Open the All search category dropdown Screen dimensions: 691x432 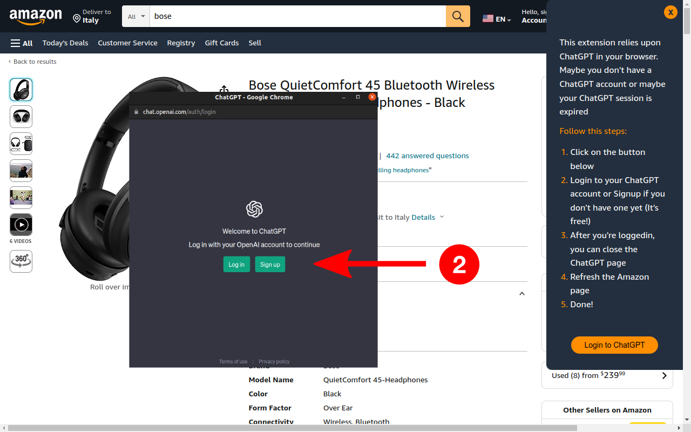coord(136,16)
